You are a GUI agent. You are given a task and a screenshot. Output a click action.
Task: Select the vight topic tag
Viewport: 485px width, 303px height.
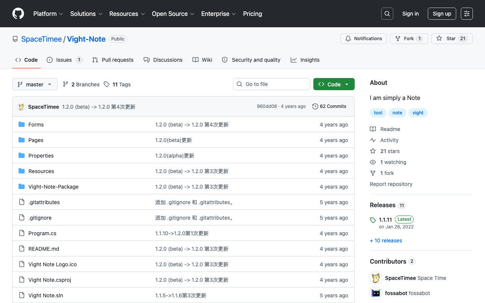point(418,113)
